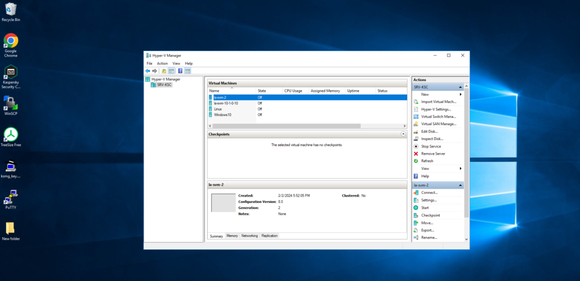Screen dimensions: 580x281
Task: Open the Action menu
Action: click(163, 63)
